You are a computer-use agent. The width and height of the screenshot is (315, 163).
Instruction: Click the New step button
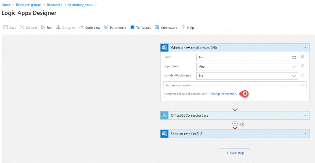tap(235, 153)
